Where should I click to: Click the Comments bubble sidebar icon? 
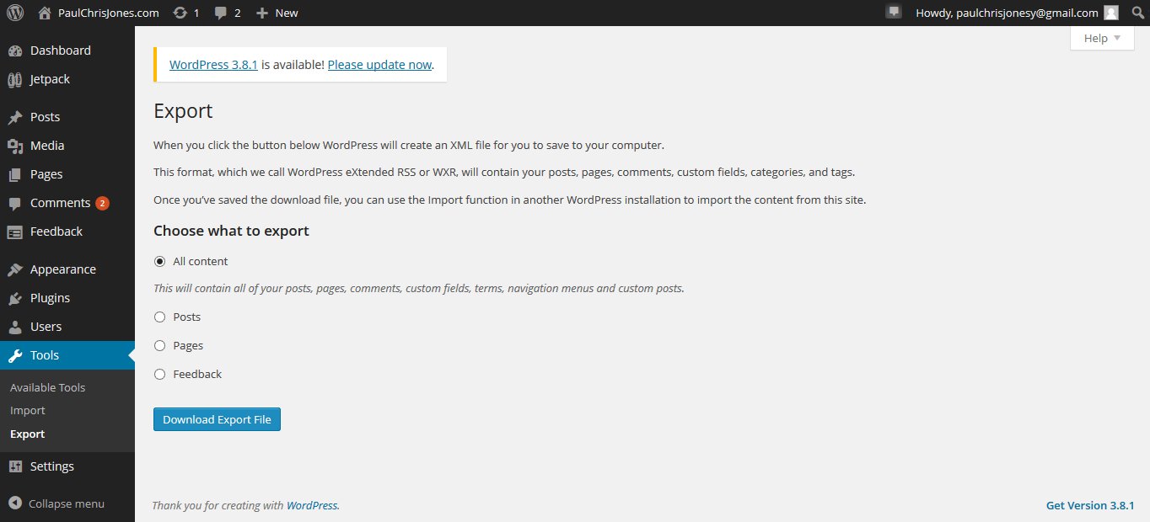coord(15,203)
